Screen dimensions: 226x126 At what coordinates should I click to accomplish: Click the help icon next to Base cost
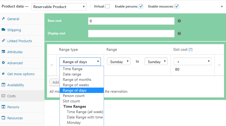pyautogui.click(x=179, y=21)
